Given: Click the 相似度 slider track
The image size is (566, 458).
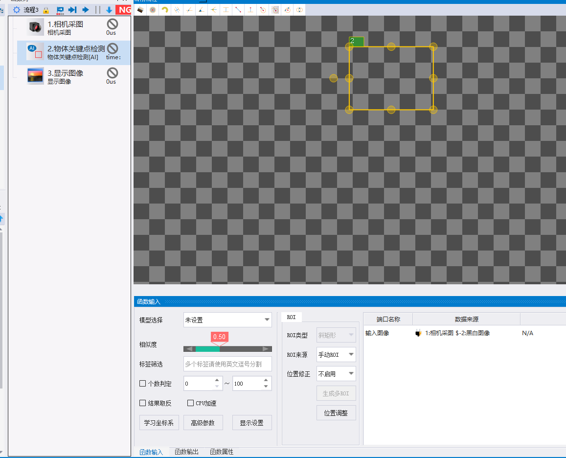Looking at the screenshot, I should pos(227,349).
